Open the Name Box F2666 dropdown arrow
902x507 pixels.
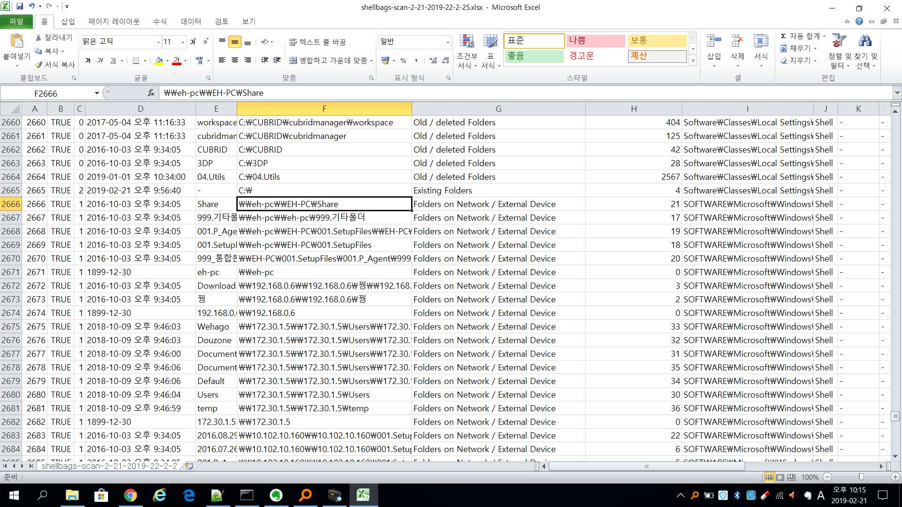point(96,93)
